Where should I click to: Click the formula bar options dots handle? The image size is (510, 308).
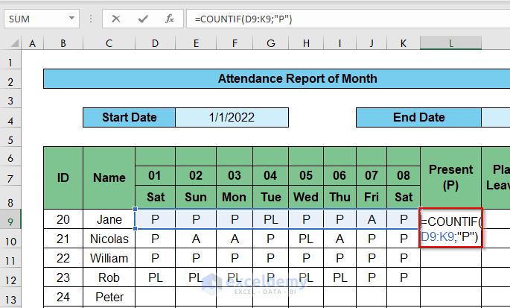pos(93,18)
